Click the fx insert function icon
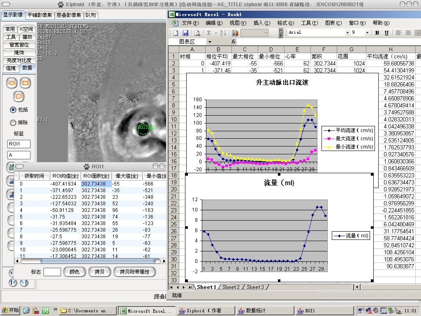 [x=234, y=42]
